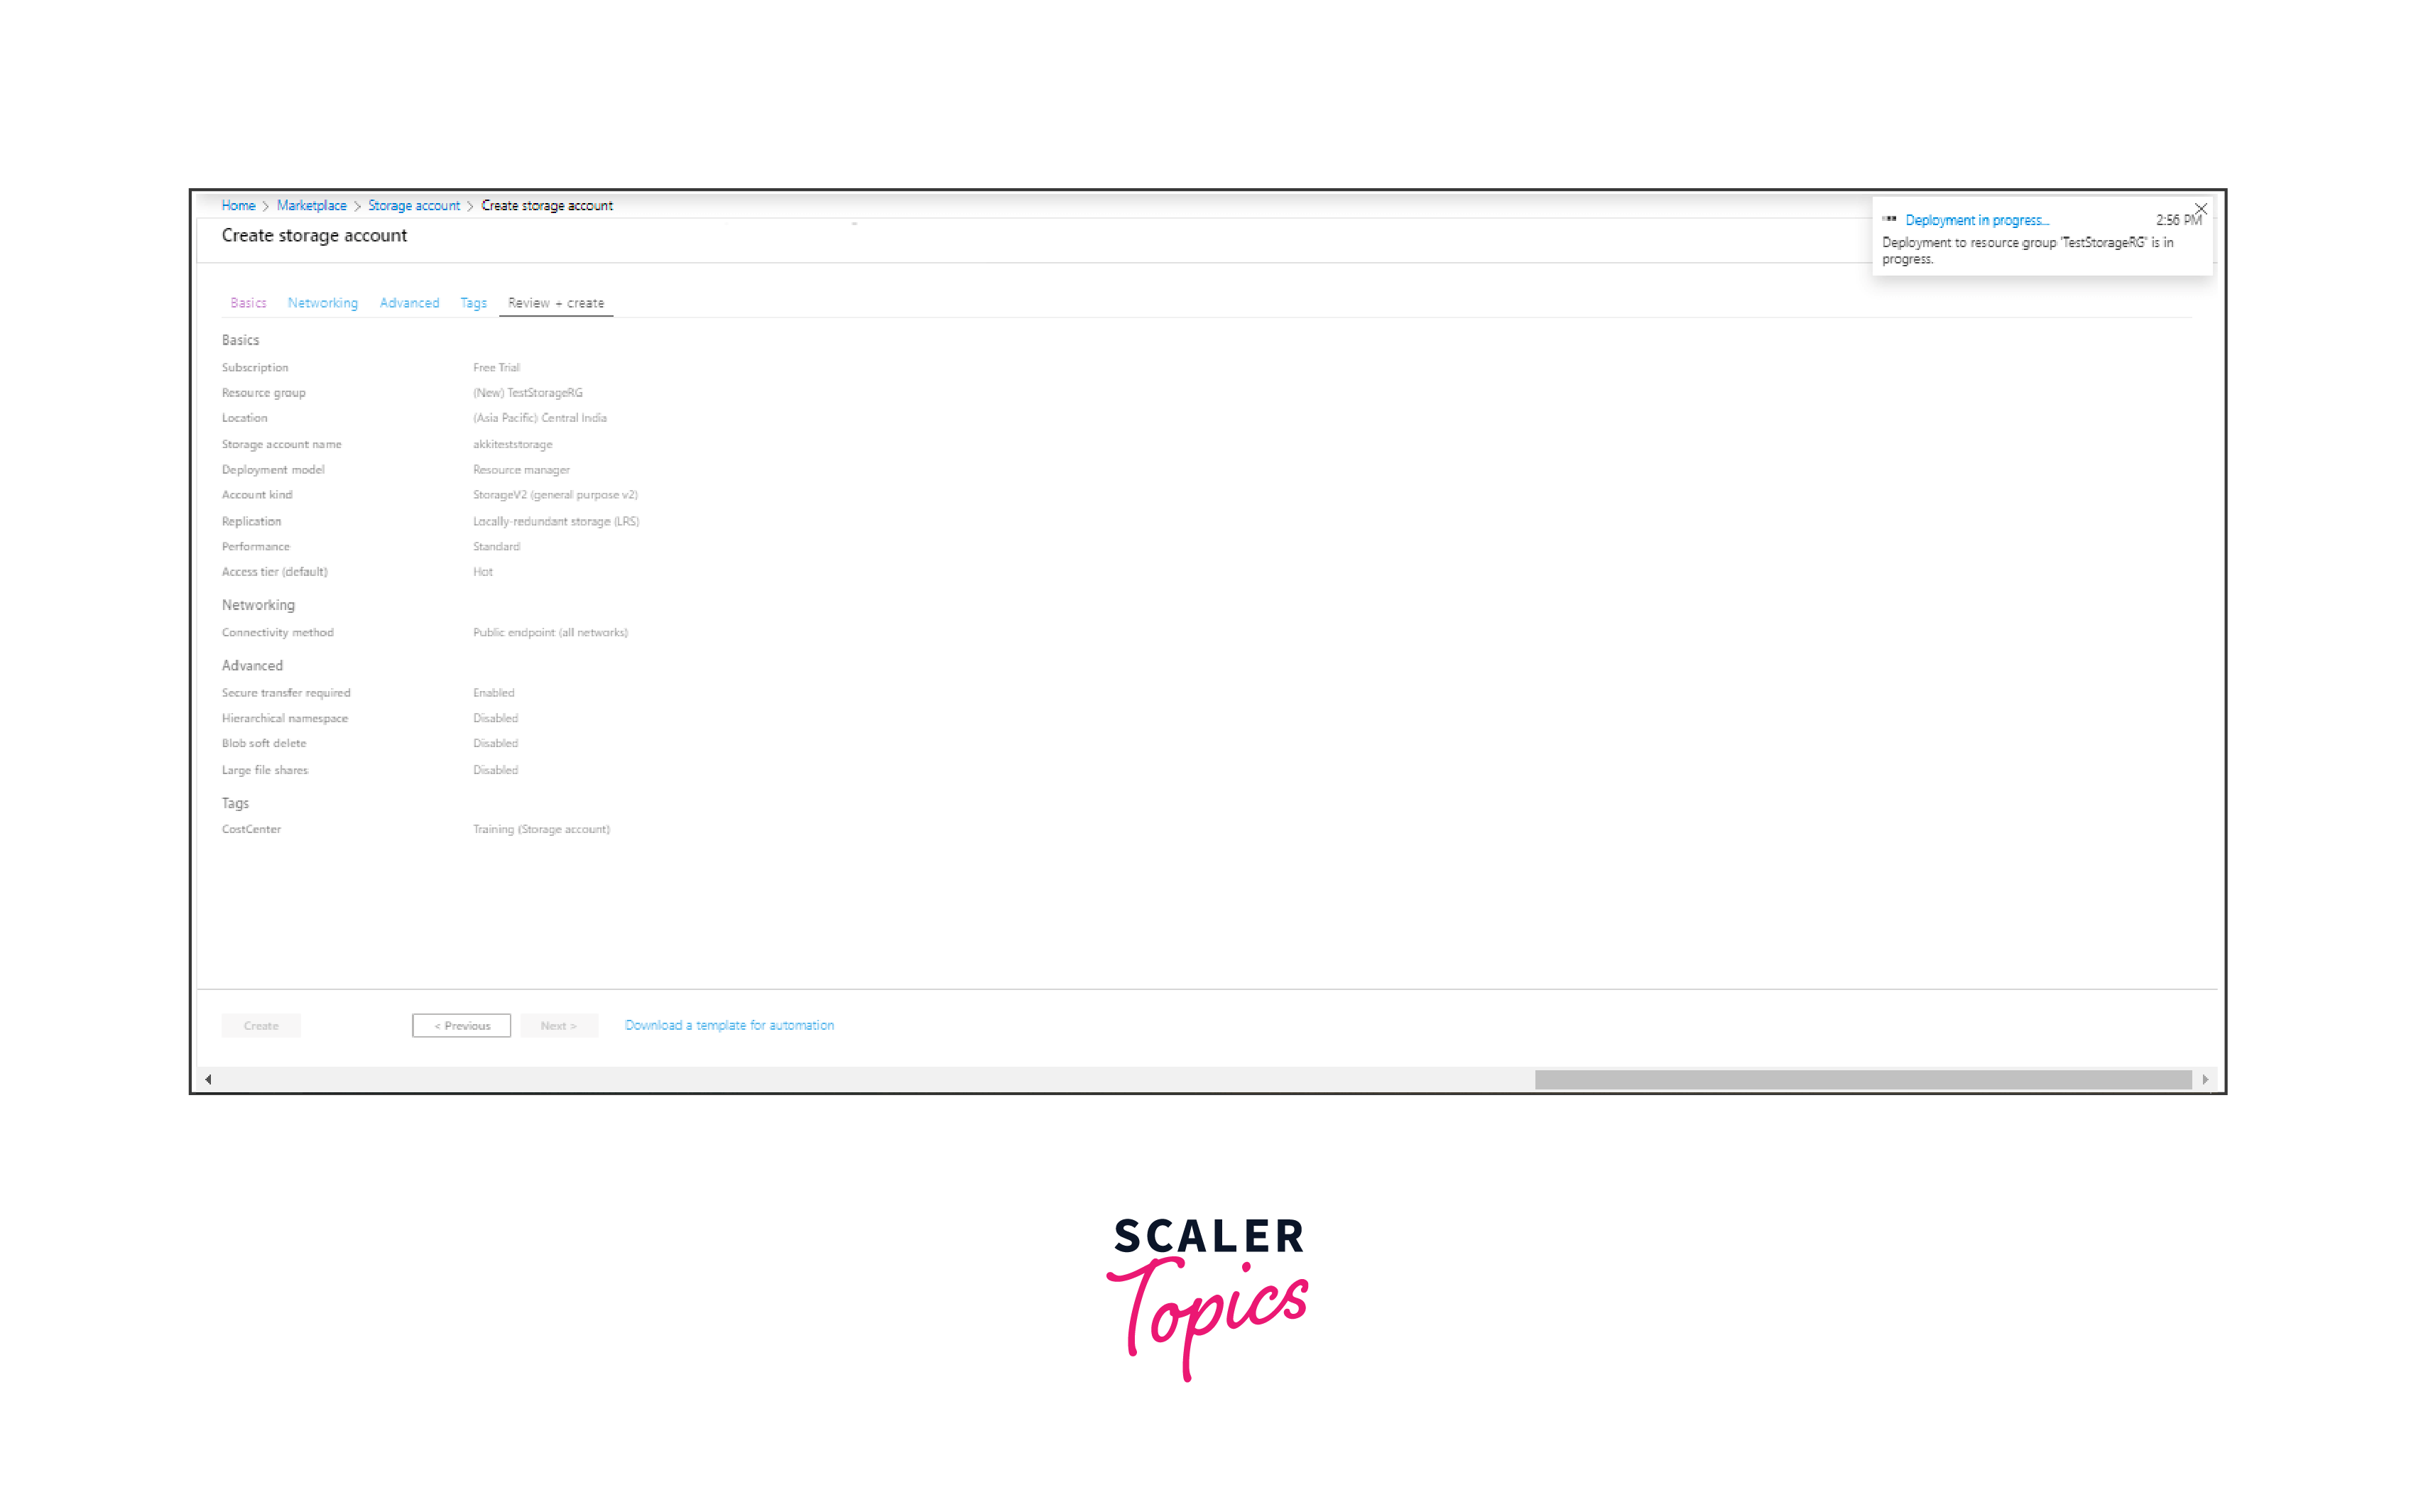2416x1512 pixels.
Task: Expand the Basics section
Action: pos(239,339)
